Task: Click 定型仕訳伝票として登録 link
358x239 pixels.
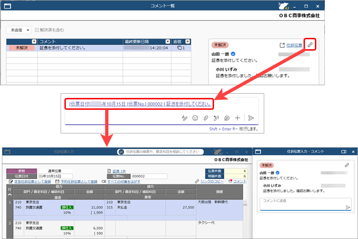Action: point(33,181)
